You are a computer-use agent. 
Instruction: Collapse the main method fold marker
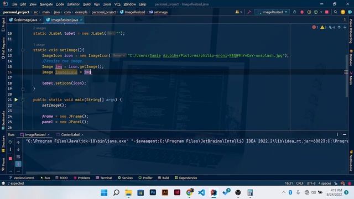[x=23, y=99]
